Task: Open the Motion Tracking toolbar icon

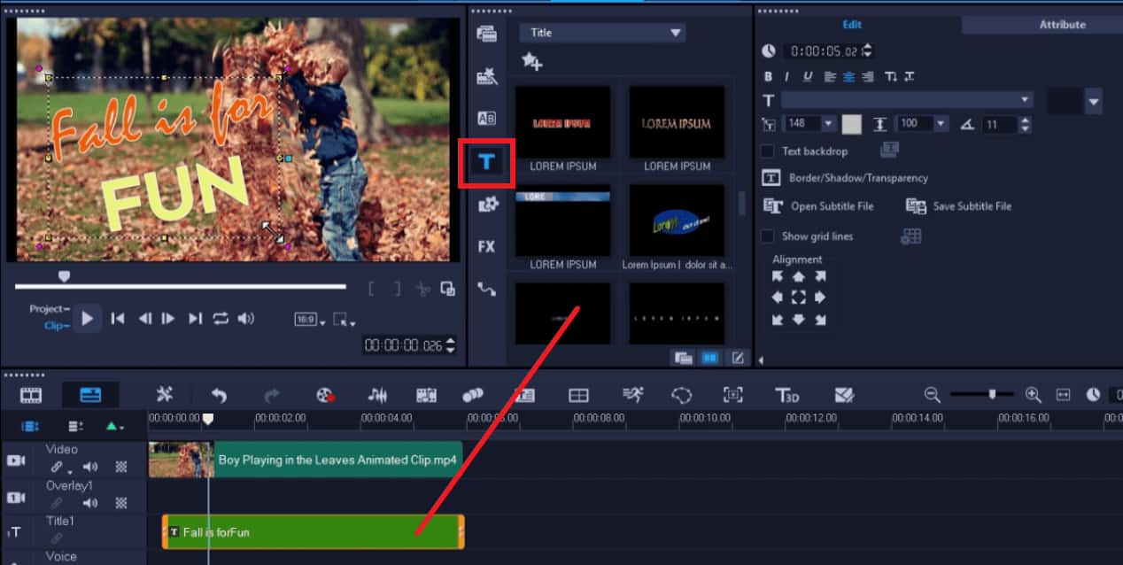Action: pyautogui.click(x=631, y=395)
